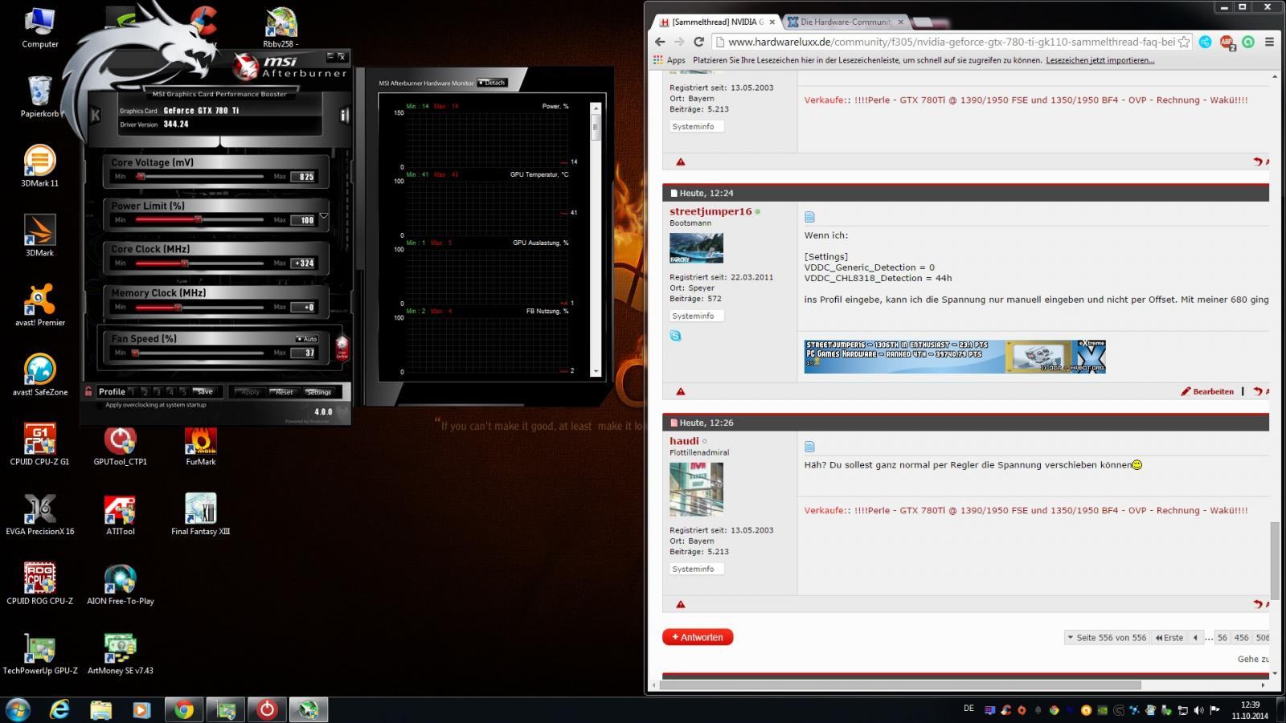The width and height of the screenshot is (1286, 723).
Task: Launch the avast! Premier desktop icon
Action: pos(39,305)
